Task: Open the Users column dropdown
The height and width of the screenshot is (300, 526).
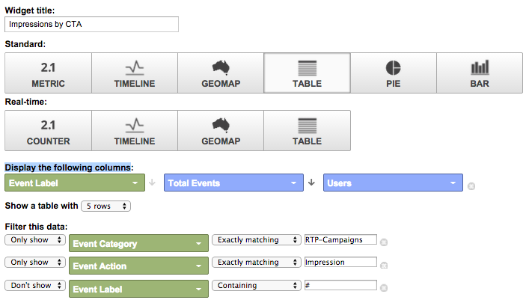Action: click(393, 183)
